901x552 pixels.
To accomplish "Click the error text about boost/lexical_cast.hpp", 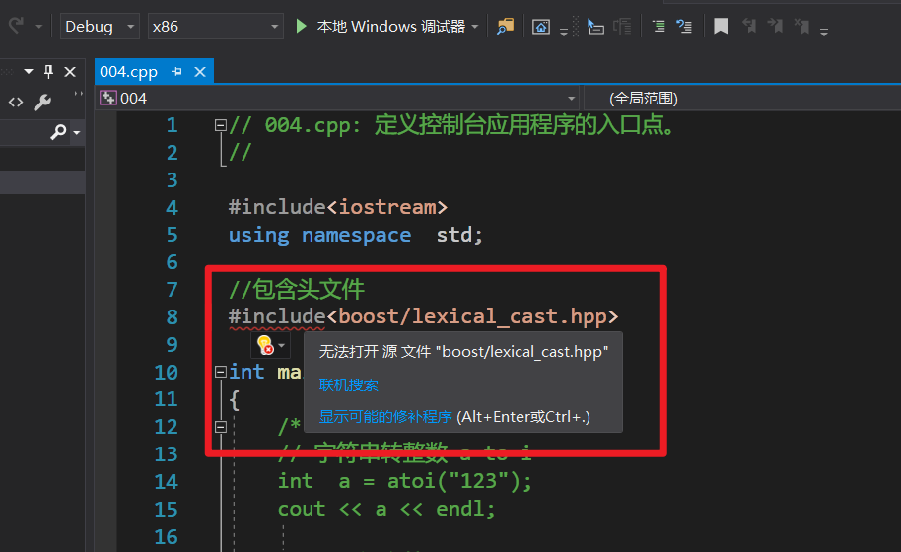I will (463, 352).
